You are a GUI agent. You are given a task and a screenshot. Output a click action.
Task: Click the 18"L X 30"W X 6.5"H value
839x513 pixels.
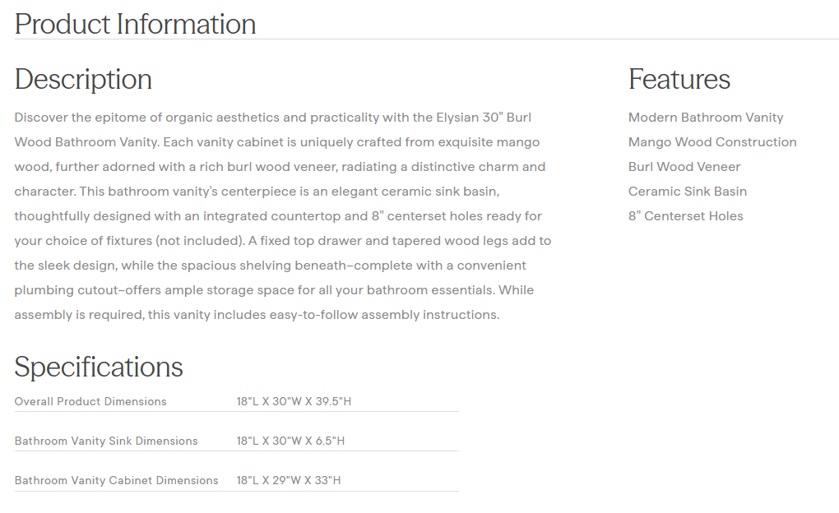(290, 441)
